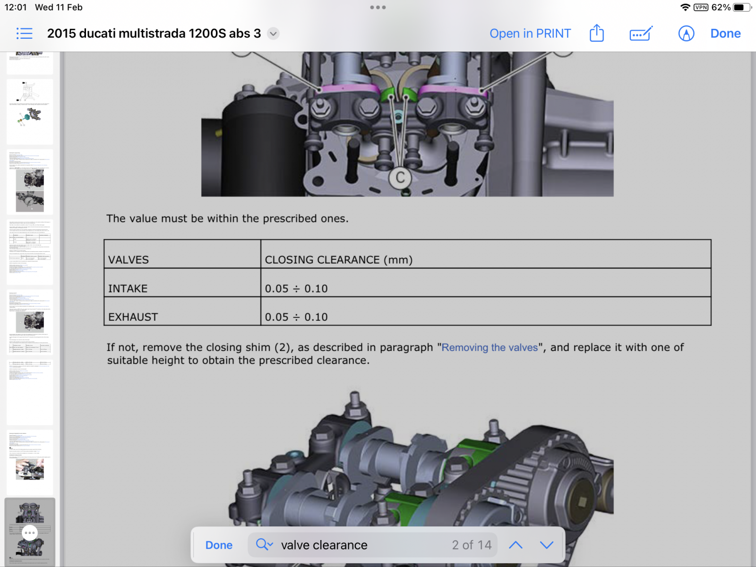Select the exploded parts diagram page thumbnail
This screenshot has width=756, height=567.
tap(30, 112)
